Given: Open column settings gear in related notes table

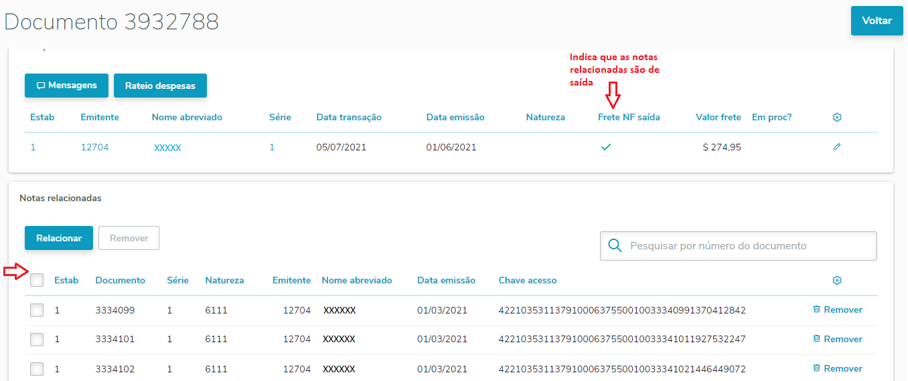Looking at the screenshot, I should [x=836, y=280].
